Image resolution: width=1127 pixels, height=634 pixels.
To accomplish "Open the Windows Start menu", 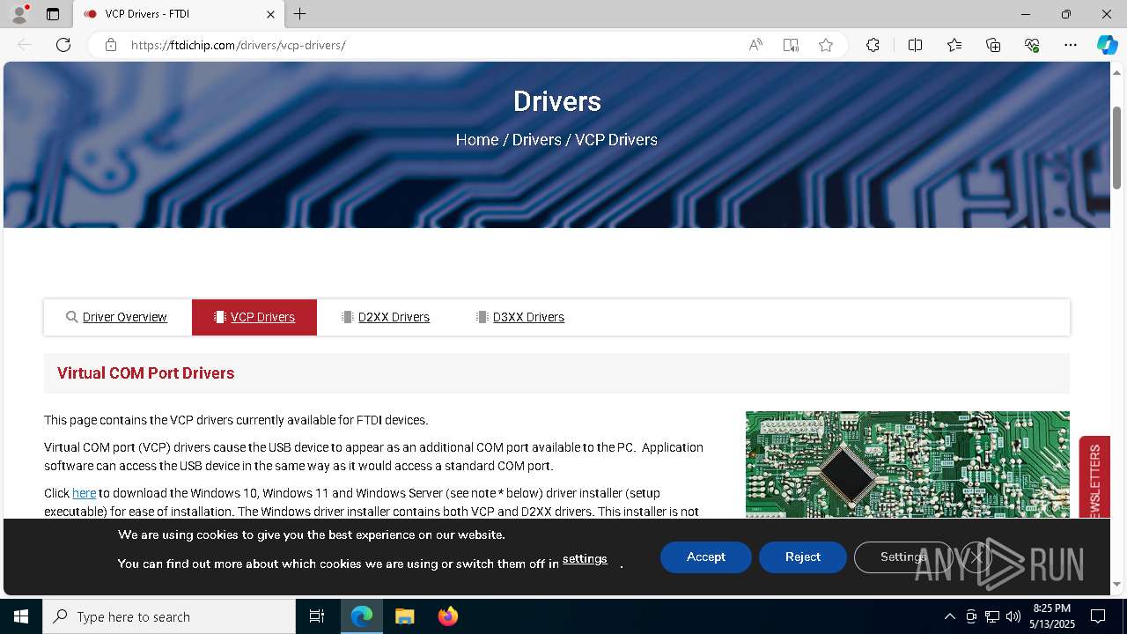I will coord(21,616).
